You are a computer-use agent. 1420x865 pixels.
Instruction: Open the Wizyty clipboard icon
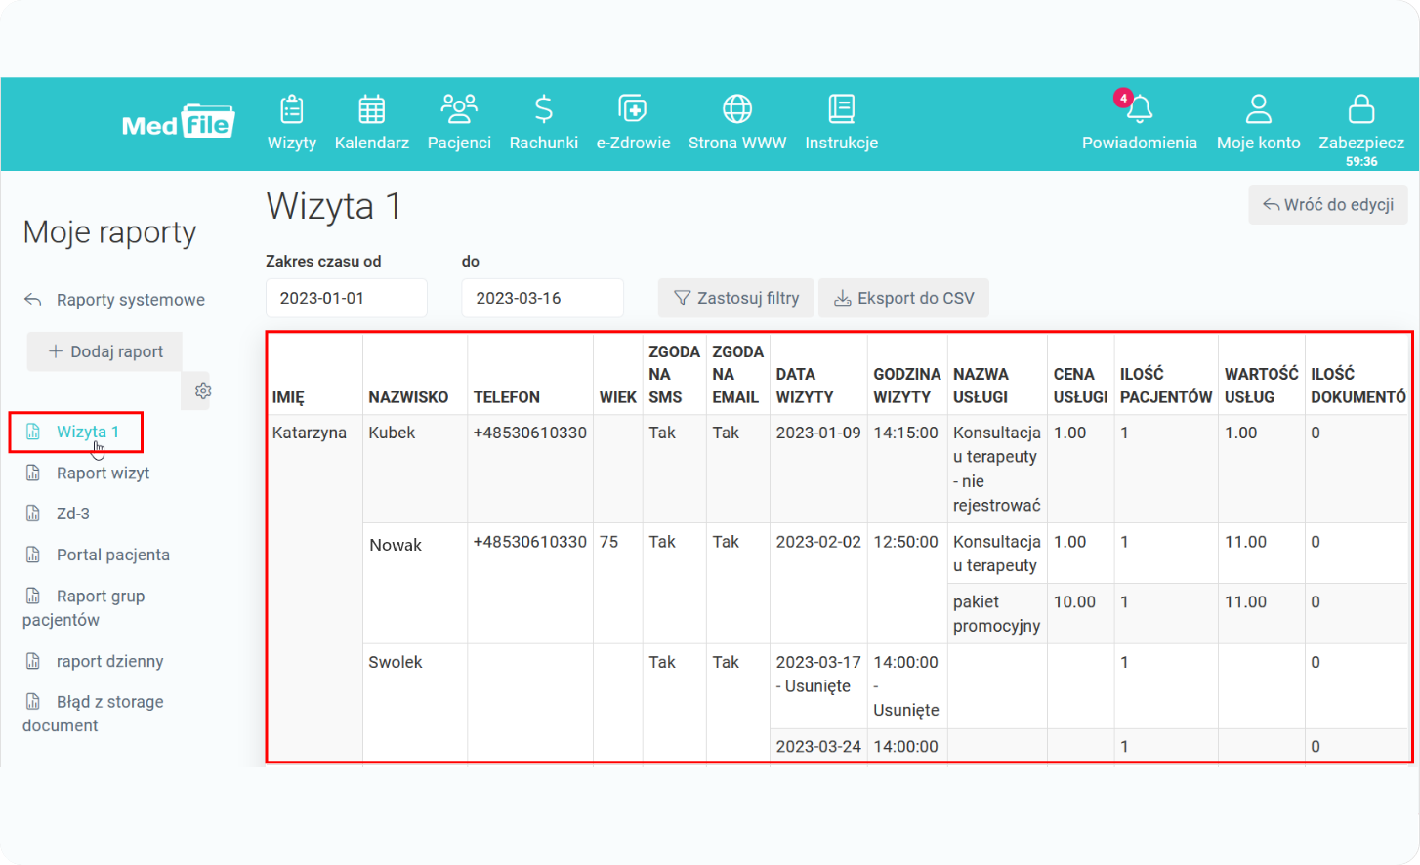click(x=291, y=109)
